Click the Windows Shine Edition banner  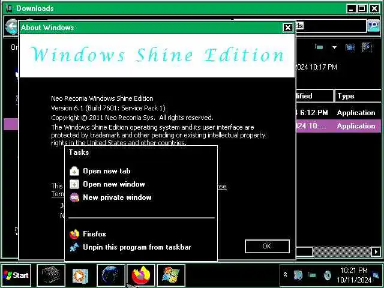157,56
